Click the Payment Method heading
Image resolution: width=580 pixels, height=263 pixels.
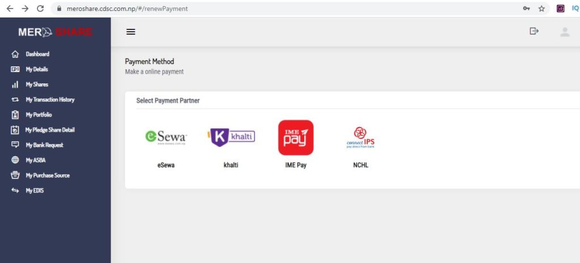[150, 61]
